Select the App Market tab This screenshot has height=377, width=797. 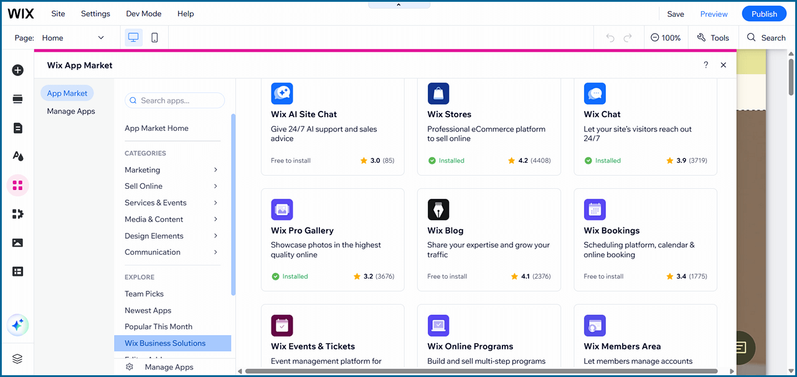click(67, 93)
